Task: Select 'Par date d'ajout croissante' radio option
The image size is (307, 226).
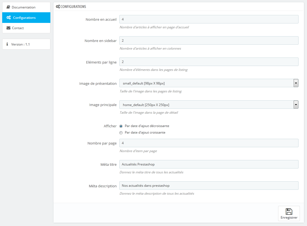Action: pyautogui.click(x=121, y=133)
